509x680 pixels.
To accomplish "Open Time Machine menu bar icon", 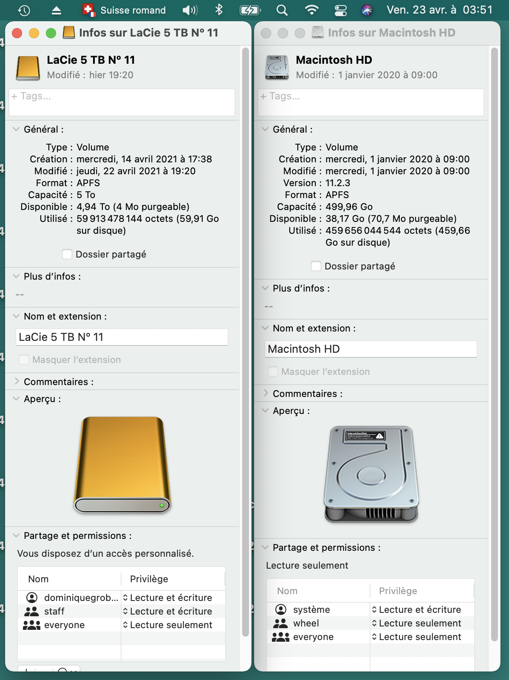I will tap(24, 10).
